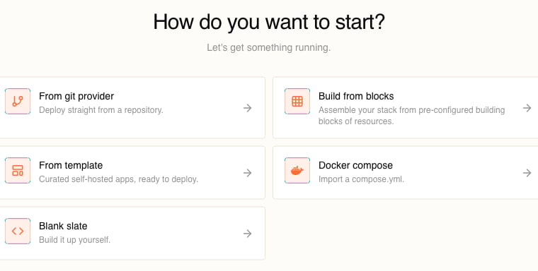
Task: Click 'How do you want to start?' heading
Action: [269, 22]
